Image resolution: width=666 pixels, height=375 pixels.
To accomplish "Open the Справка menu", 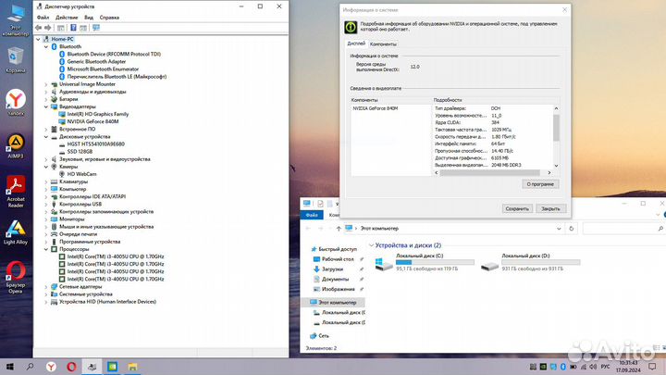I will pyautogui.click(x=109, y=18).
